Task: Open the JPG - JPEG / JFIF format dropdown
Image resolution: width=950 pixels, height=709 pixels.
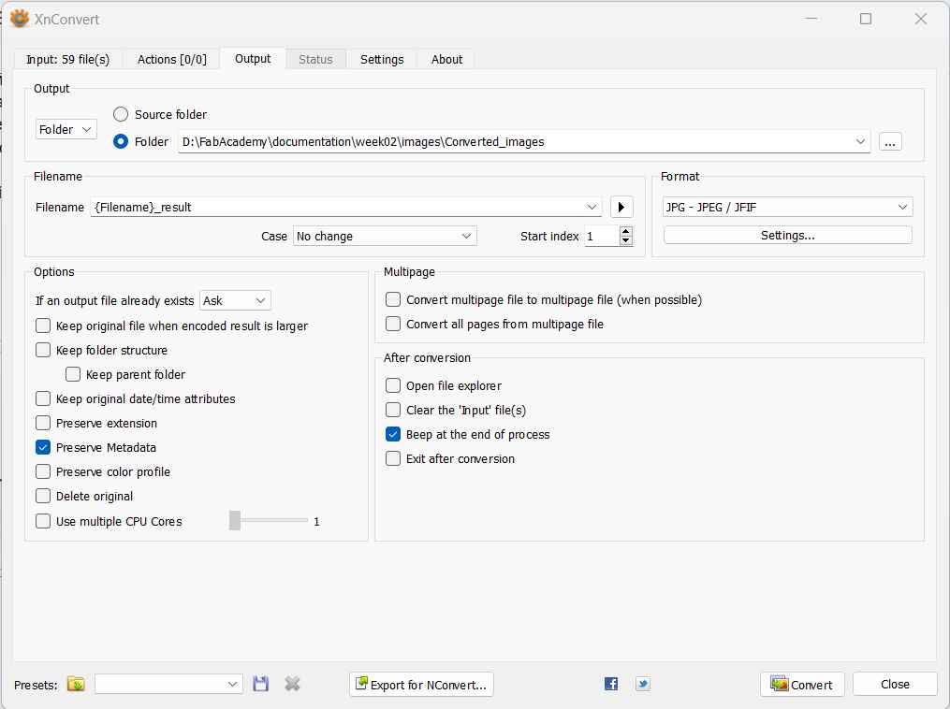Action: click(788, 207)
